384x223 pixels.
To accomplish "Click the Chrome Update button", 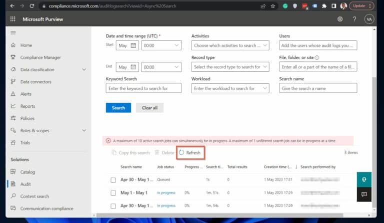I will tap(361, 6).
